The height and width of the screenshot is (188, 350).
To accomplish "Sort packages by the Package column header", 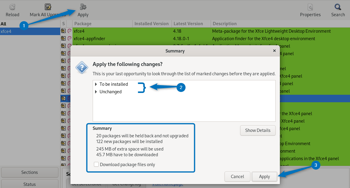I will click(x=81, y=23).
